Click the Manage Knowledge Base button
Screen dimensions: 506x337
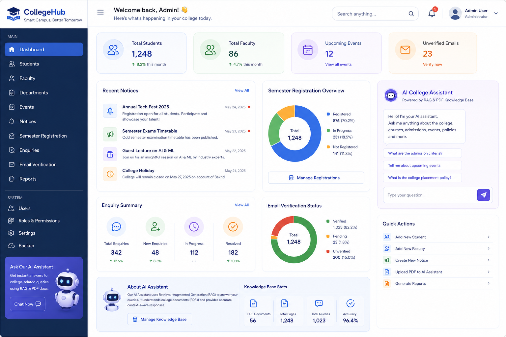click(160, 319)
